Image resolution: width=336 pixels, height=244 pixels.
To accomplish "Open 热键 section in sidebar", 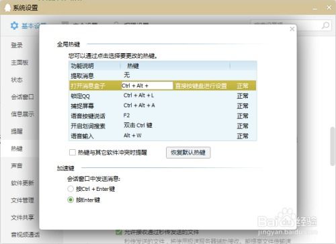I will 17,149.
